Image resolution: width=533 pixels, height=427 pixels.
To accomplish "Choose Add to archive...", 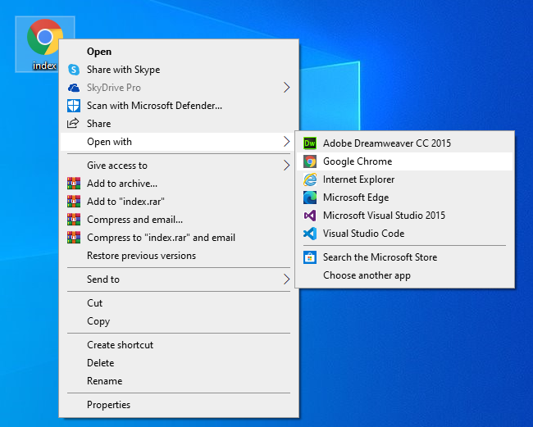I will coord(179,184).
